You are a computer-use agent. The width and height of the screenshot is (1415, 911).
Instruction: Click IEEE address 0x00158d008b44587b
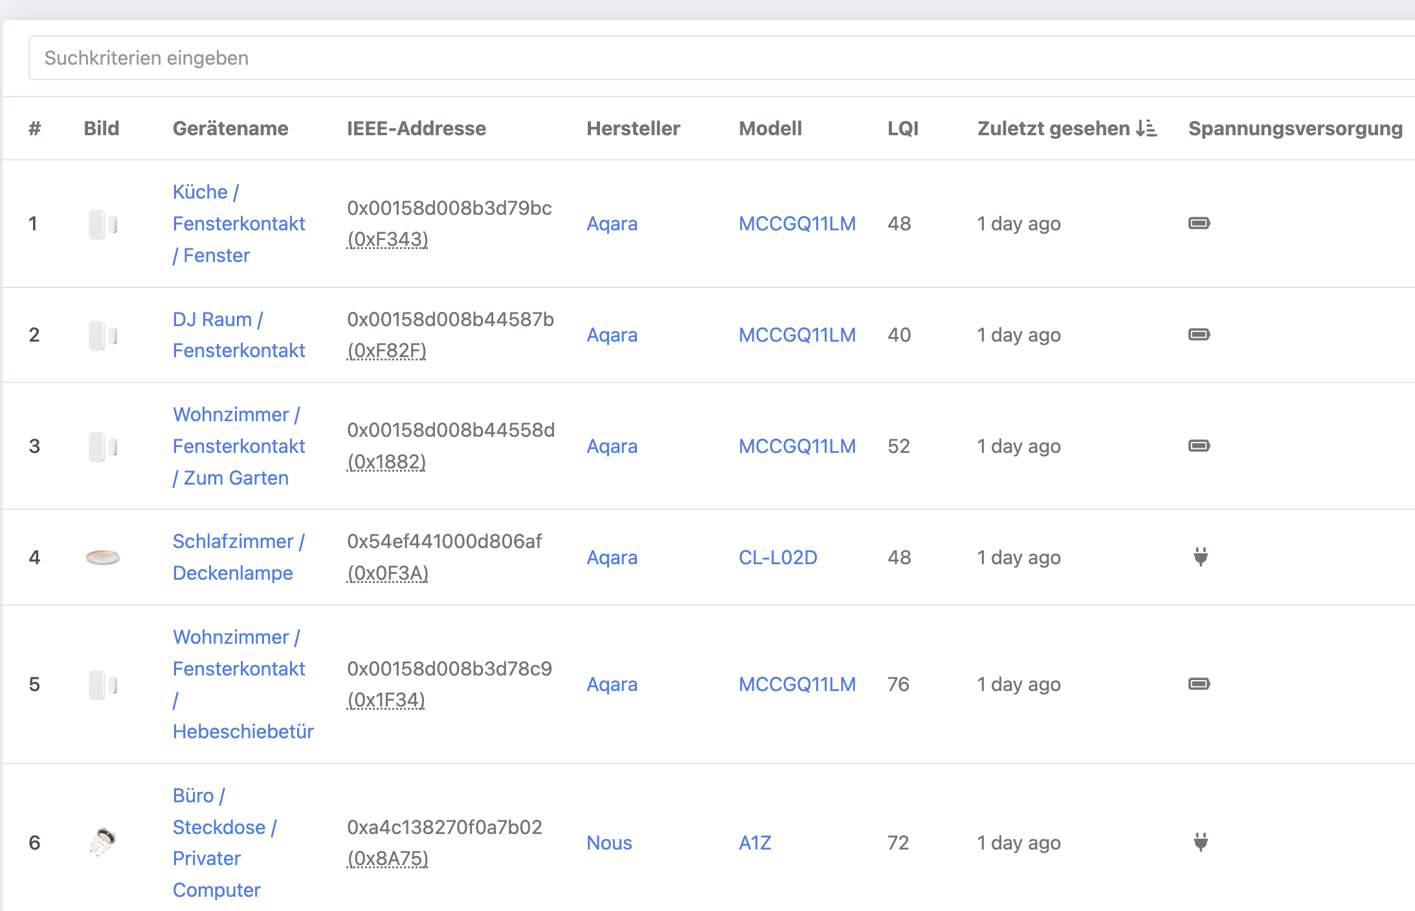coord(451,319)
